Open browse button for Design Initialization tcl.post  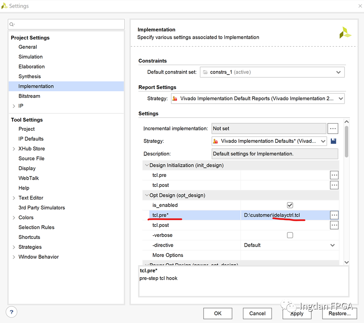(x=334, y=185)
